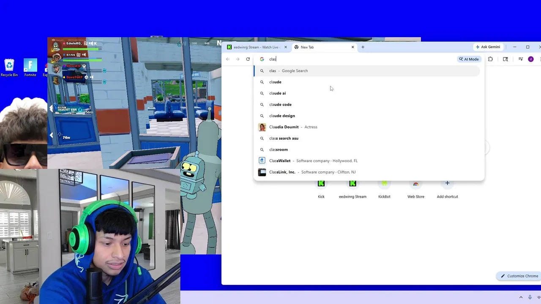Reload the page in Chrome
541x304 pixels.
[x=248, y=59]
